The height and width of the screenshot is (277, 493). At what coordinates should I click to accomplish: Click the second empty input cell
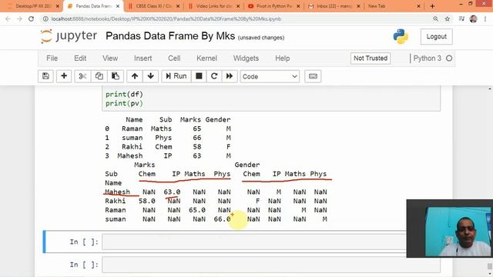(x=271, y=265)
